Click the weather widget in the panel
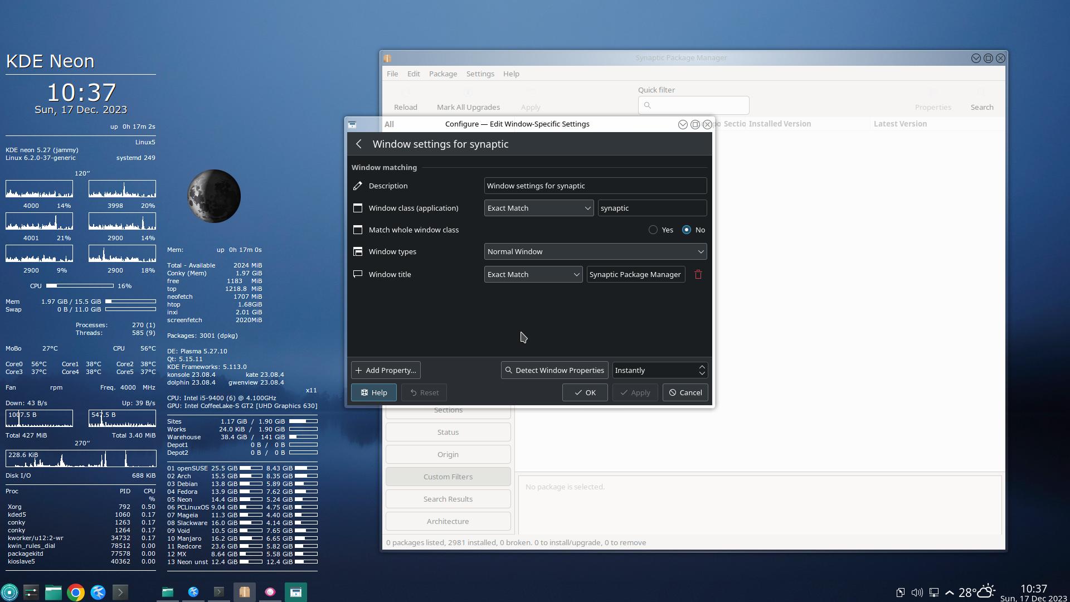The width and height of the screenshot is (1070, 602). pos(977,592)
